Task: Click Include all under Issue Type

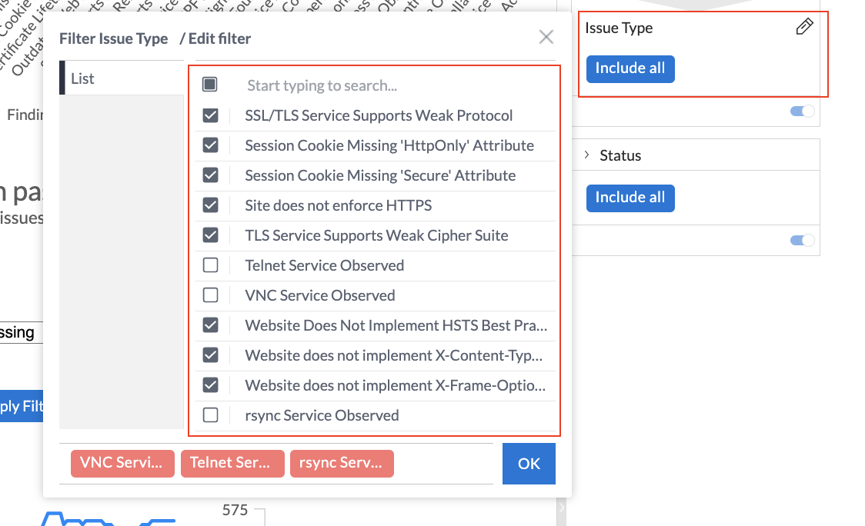Action: click(x=630, y=69)
